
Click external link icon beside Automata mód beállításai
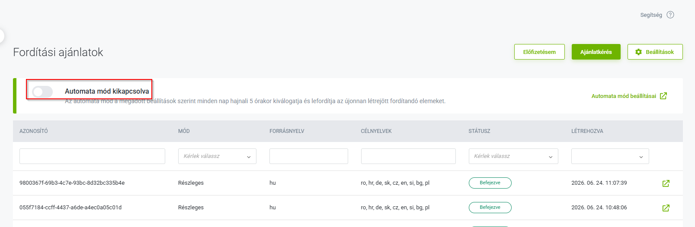[x=663, y=96]
